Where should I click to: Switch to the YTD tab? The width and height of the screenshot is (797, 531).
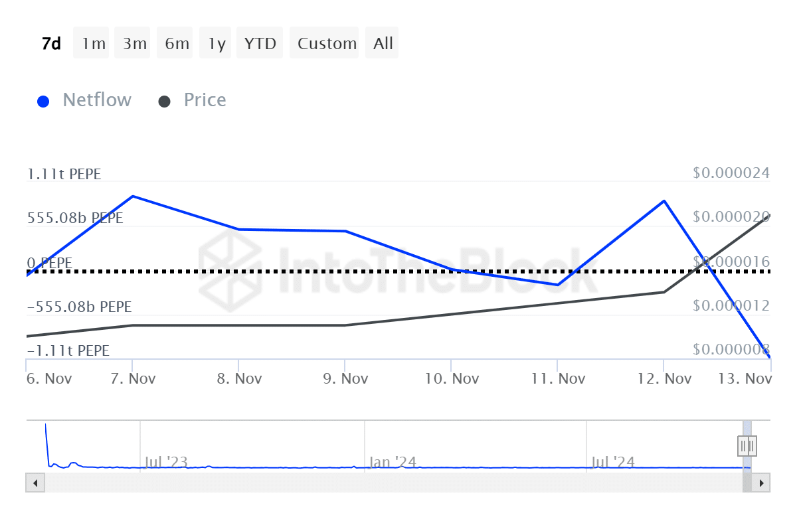259,42
